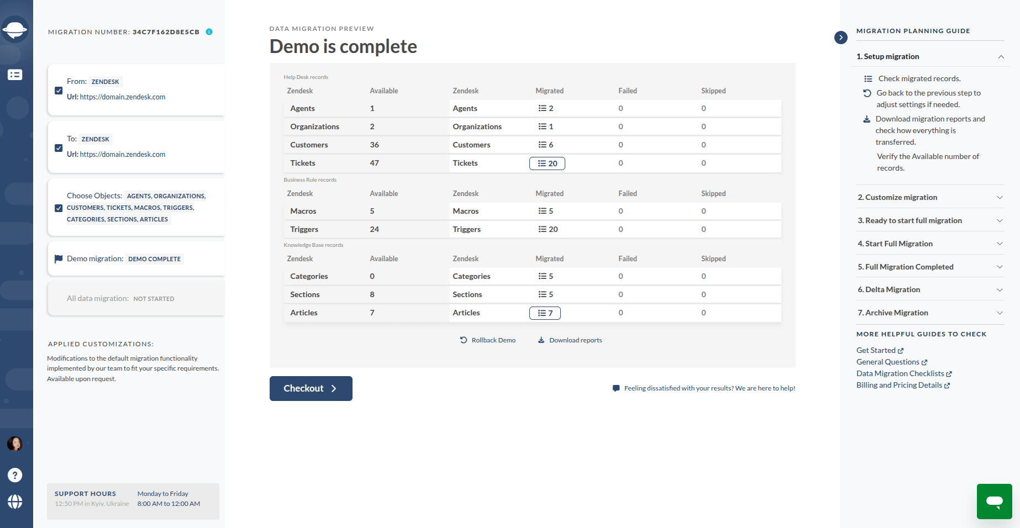Open the globe language icon in sidebar
The height and width of the screenshot is (528, 1020).
click(15, 502)
